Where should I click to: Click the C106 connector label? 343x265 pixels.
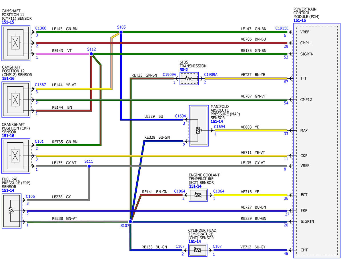click(30, 196)
